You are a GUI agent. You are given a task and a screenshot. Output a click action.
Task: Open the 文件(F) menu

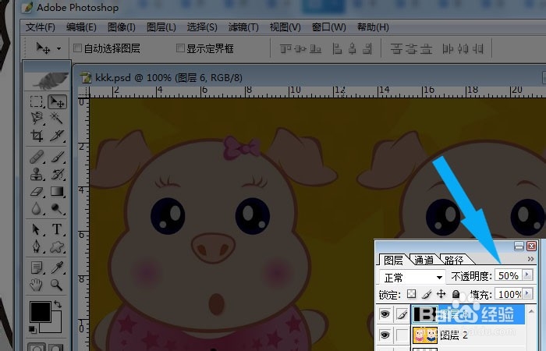[41, 27]
